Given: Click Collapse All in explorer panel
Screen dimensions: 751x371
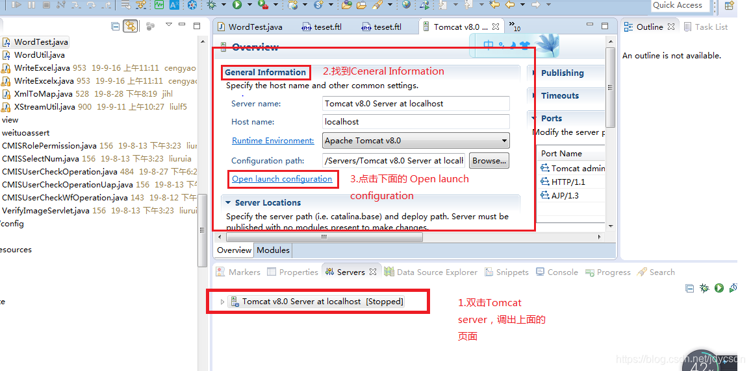Looking at the screenshot, I should click(116, 27).
